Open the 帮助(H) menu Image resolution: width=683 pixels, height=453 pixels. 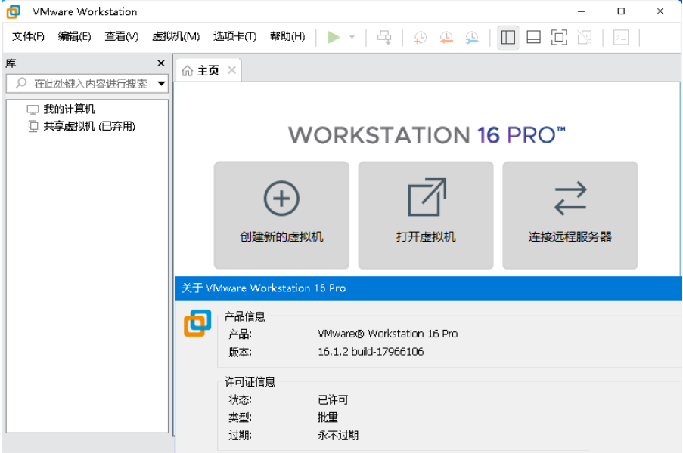click(287, 35)
